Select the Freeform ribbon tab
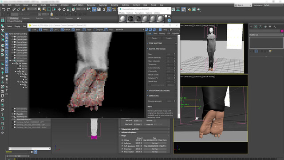The image size is (284, 160). pyautogui.click(x=26, y=18)
